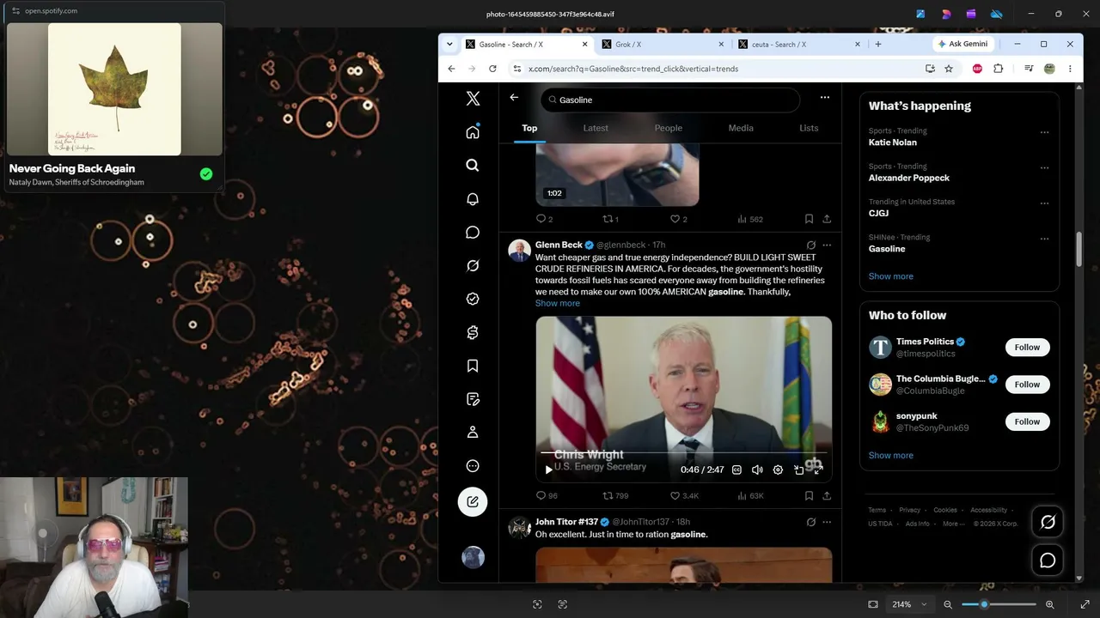Follow The Columbia Bugle

tap(1027, 385)
